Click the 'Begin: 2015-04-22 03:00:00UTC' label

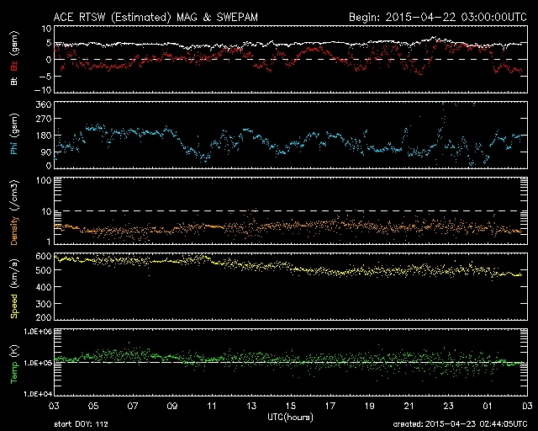click(438, 17)
